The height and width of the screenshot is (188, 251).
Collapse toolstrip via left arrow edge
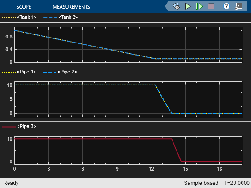click(x=167, y=6)
